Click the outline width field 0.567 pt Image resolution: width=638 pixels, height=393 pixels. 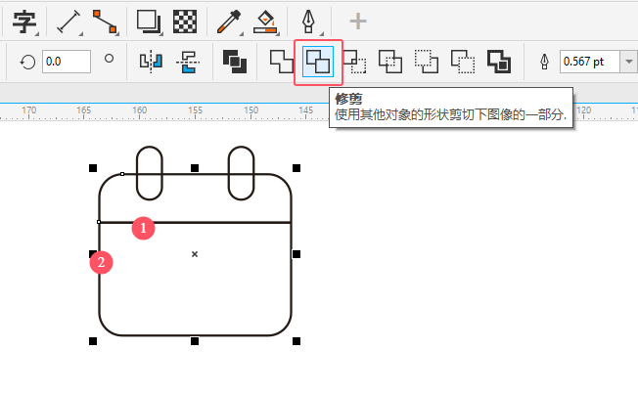tap(590, 62)
